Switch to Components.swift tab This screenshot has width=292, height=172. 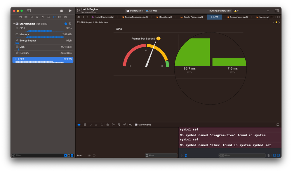pyautogui.click(x=237, y=17)
